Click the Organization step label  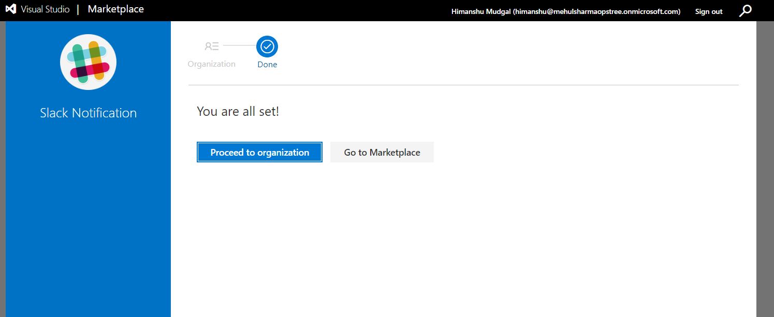coord(212,64)
